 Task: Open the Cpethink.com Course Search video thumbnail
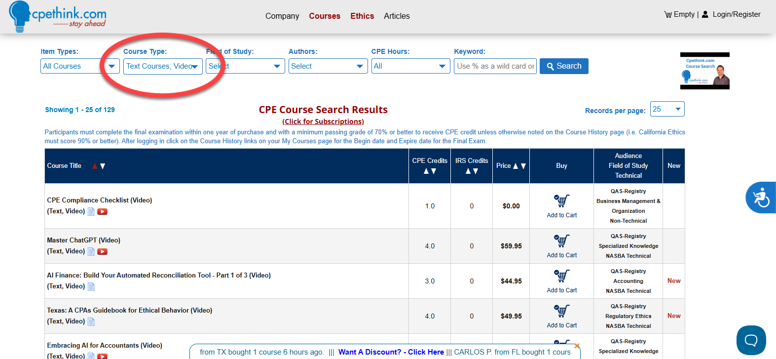704,71
